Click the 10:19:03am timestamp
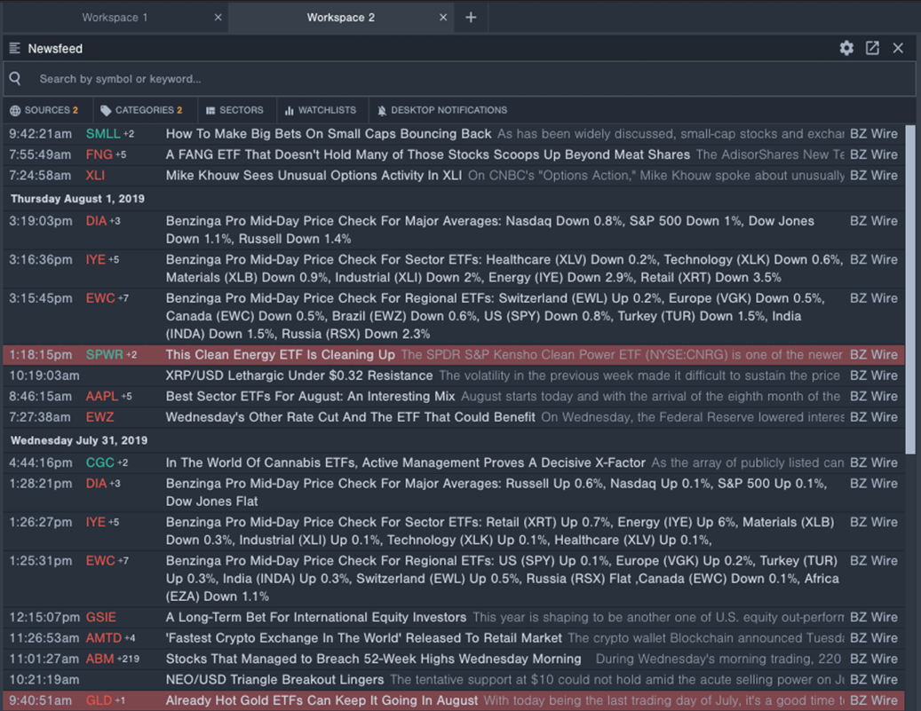Viewport: 921px width, 711px height. pos(44,375)
